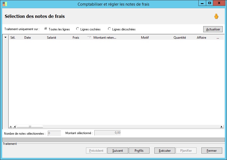The width and height of the screenshot is (227, 160).
Task: Click the Quantité column header
Action: (x=180, y=38)
